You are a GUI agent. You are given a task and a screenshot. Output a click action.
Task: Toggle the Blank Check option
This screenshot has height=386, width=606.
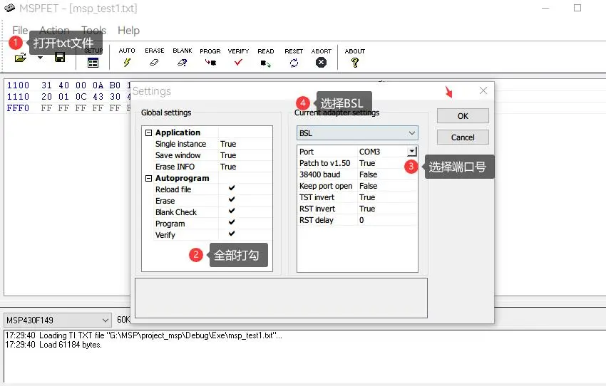231,212
